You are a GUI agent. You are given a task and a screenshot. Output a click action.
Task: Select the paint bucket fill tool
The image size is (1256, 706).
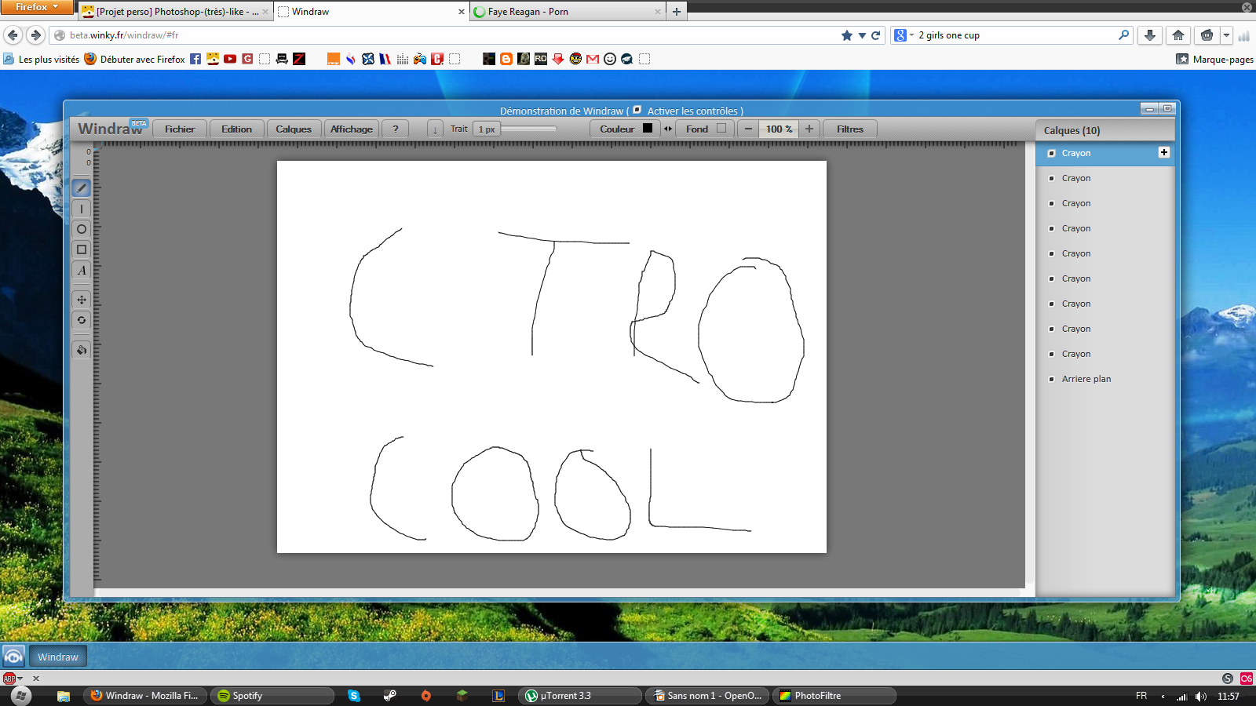point(82,350)
